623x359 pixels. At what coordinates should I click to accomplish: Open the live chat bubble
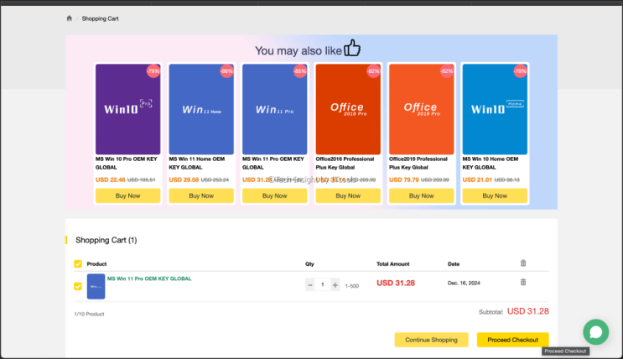coord(595,332)
